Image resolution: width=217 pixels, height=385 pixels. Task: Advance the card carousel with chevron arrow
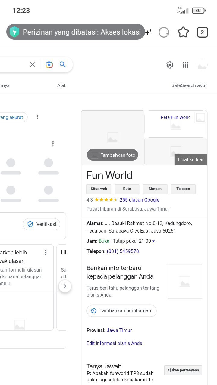point(65,286)
